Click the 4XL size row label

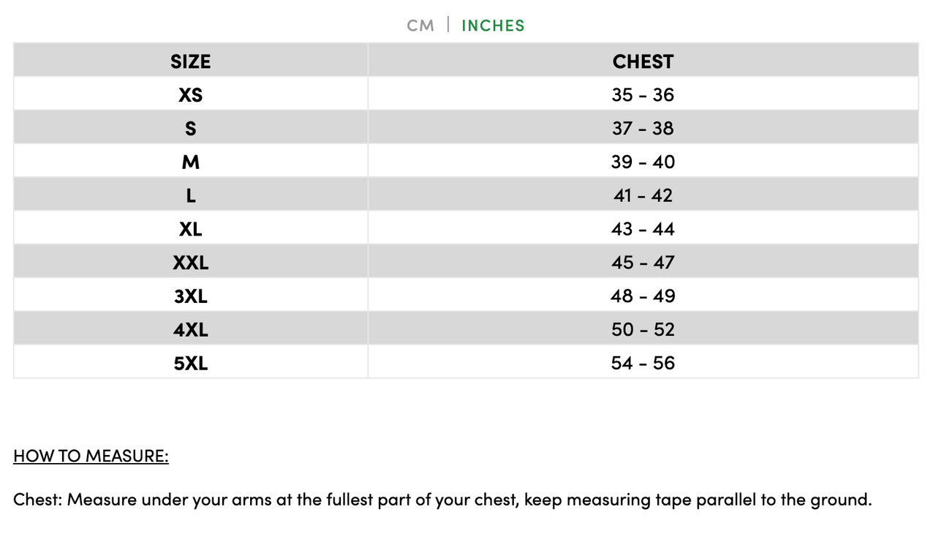pyautogui.click(x=191, y=330)
